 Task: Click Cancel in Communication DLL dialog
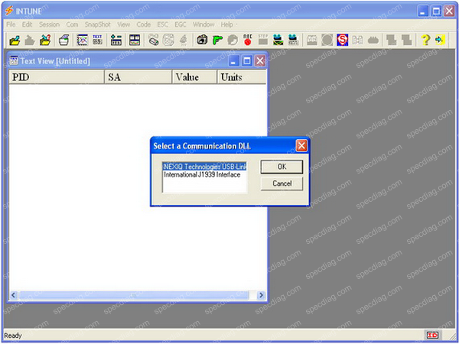pyautogui.click(x=282, y=183)
